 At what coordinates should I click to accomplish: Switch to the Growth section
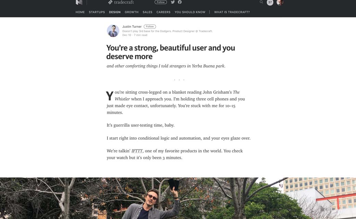point(131,12)
